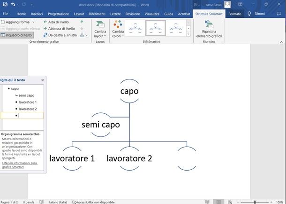Click the AutoSave icon in the title bar
Viewport: 286px width, 204px height.
[x=5, y=4]
